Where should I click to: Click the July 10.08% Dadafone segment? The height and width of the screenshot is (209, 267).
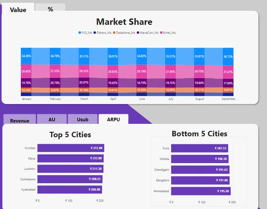click(x=170, y=90)
